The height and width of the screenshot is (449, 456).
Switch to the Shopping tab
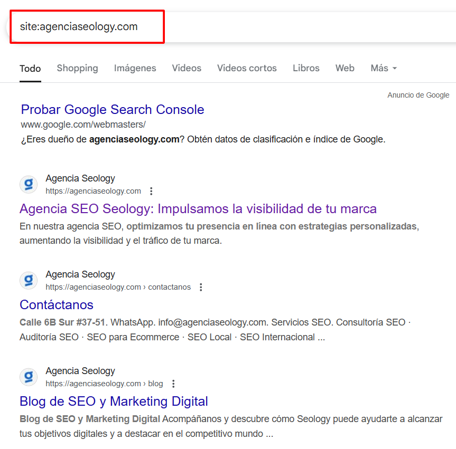tap(77, 68)
